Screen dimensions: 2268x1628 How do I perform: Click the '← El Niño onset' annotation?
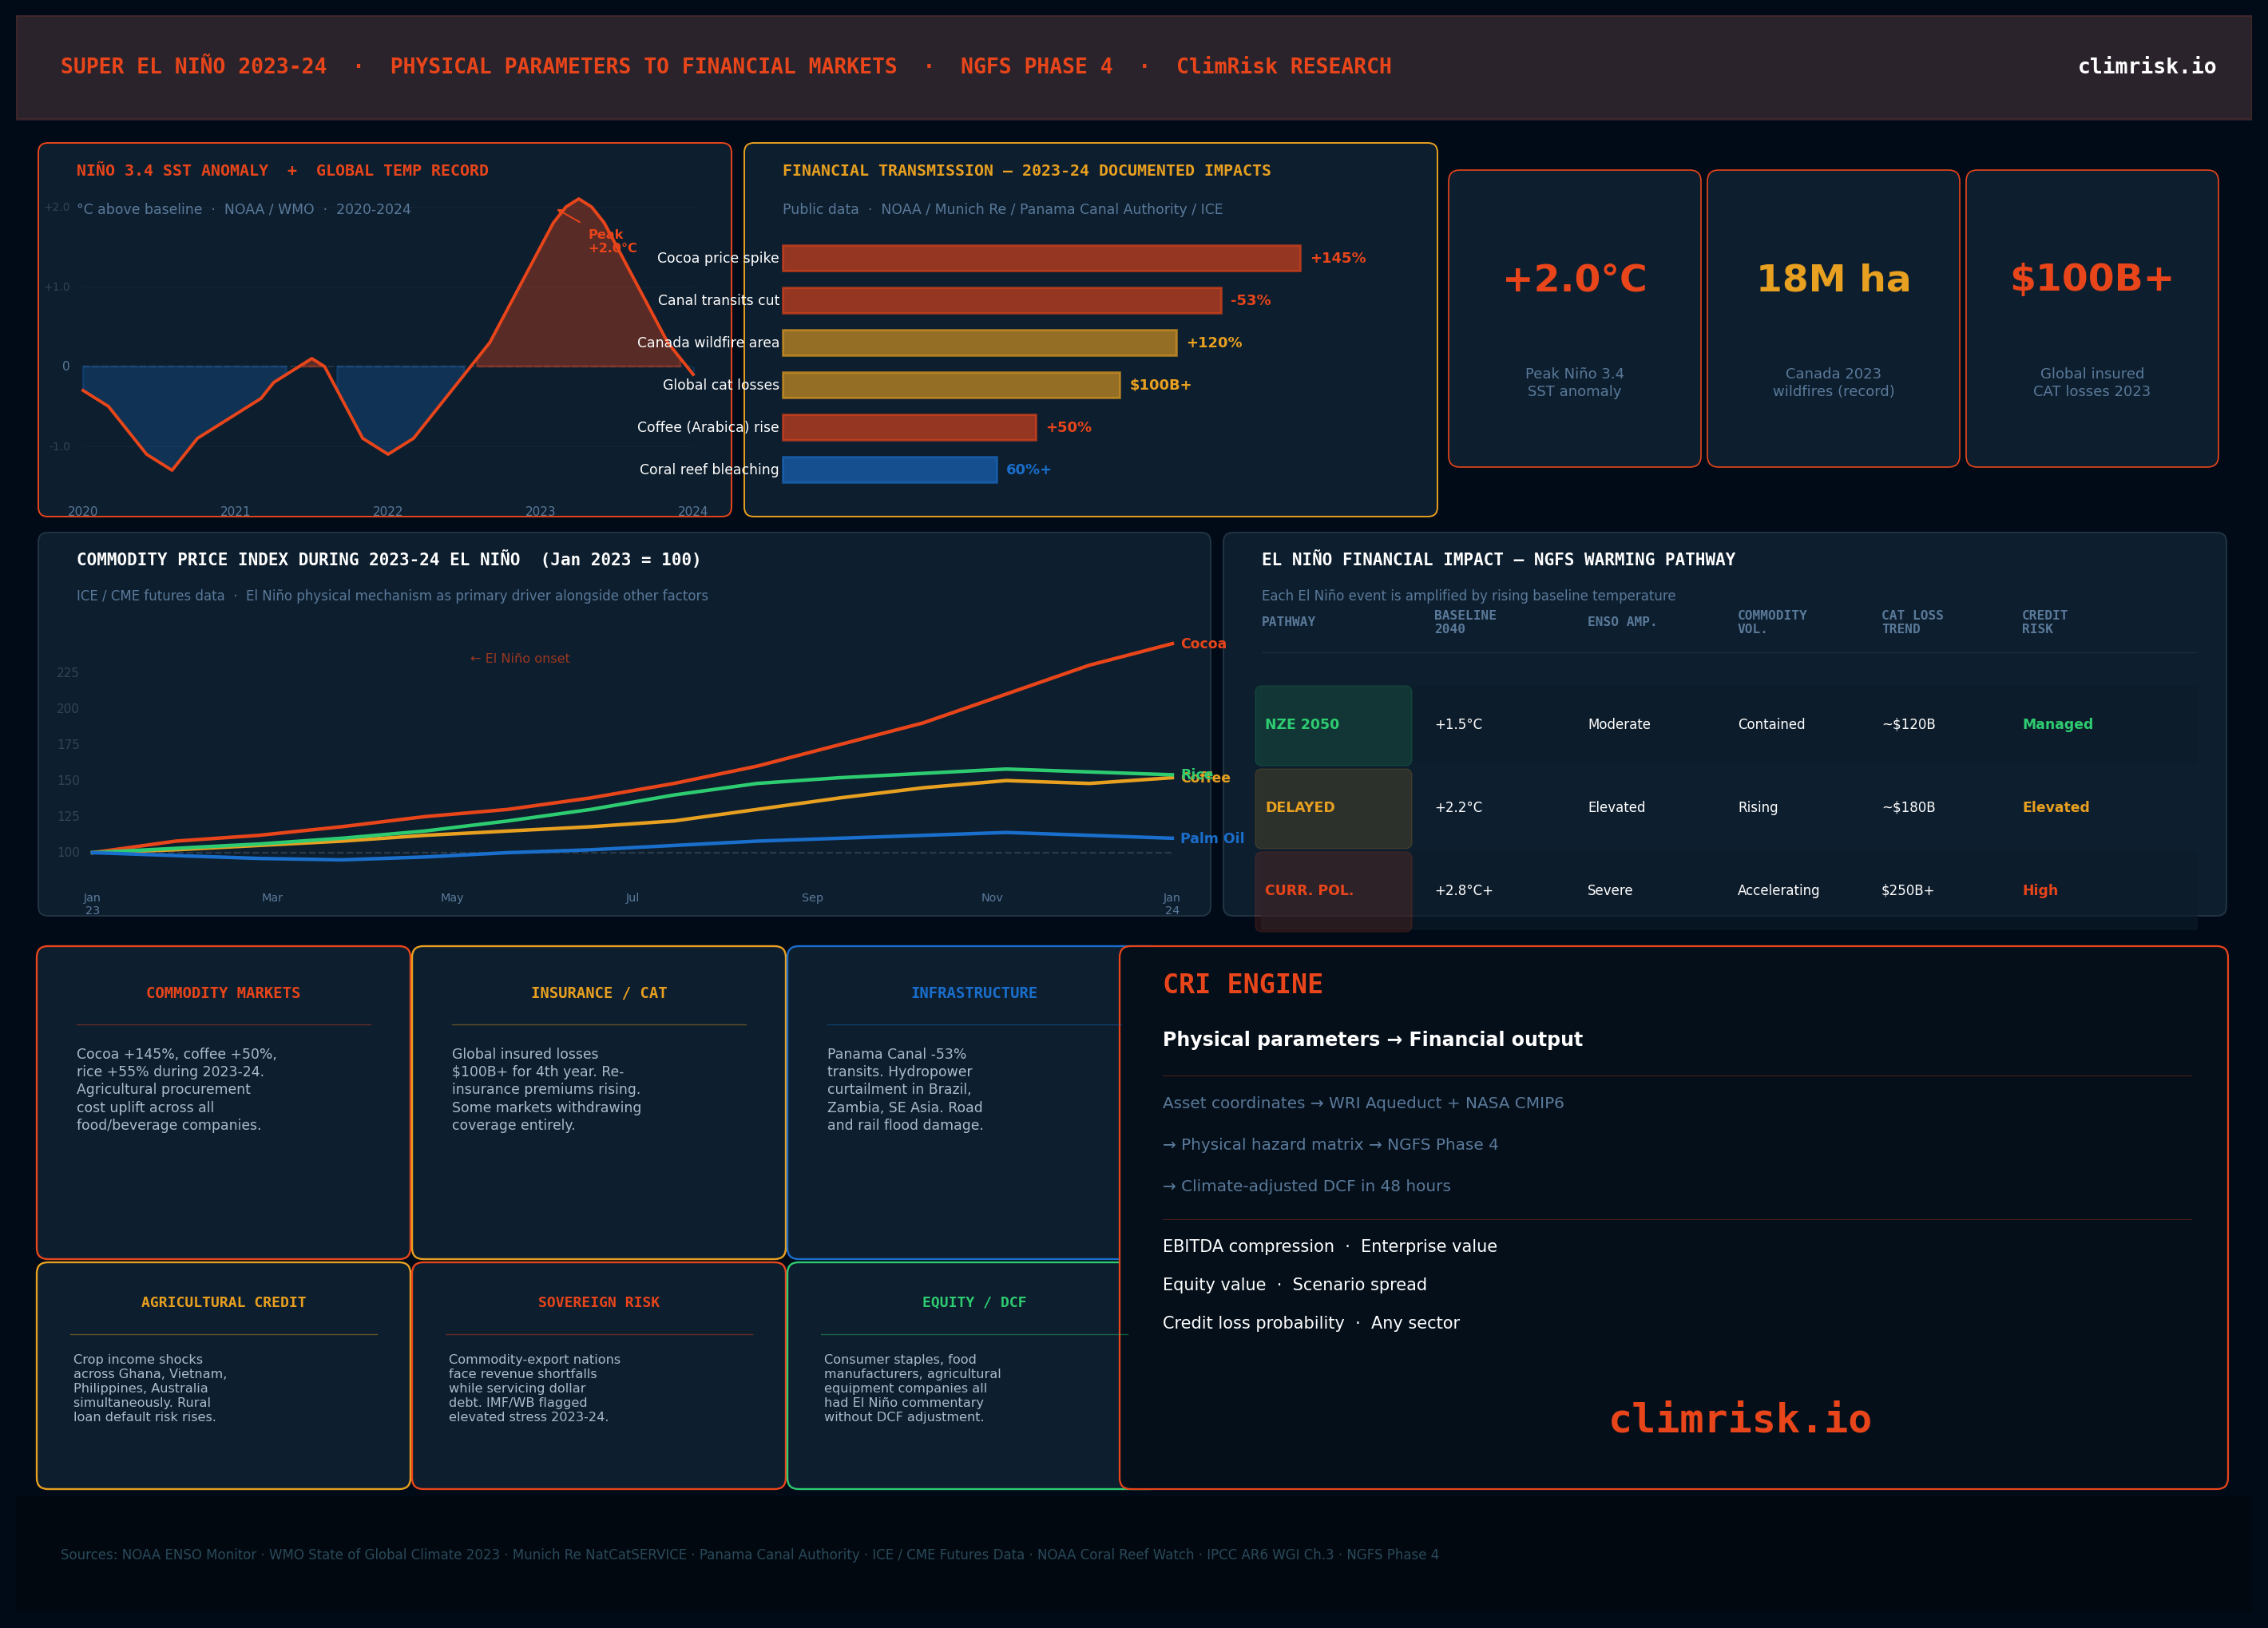pos(519,658)
